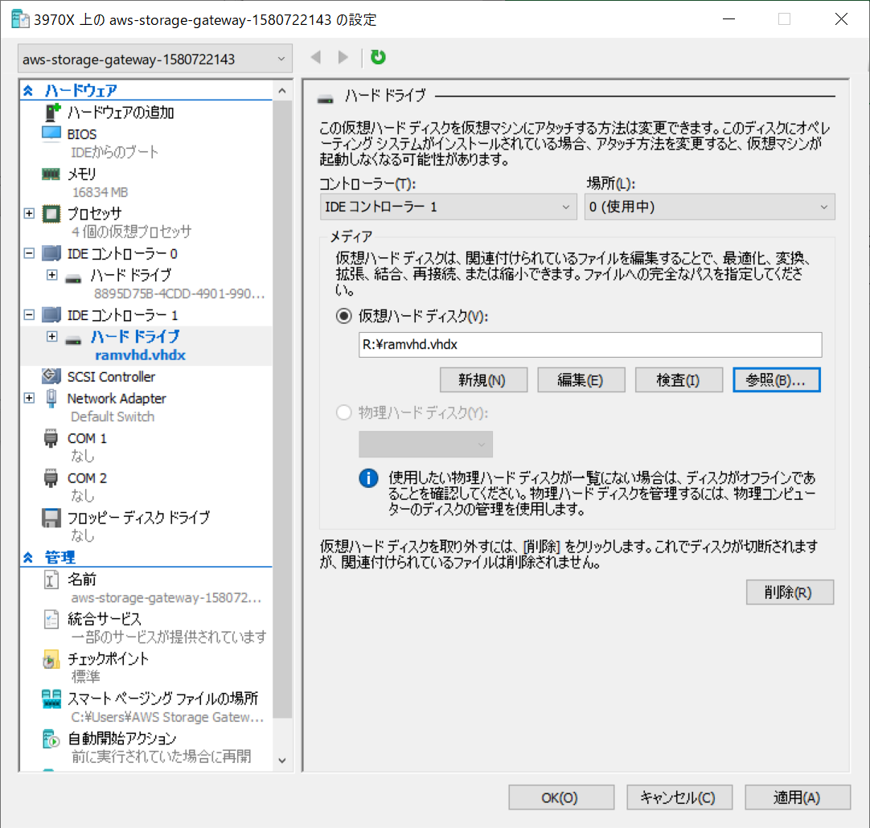Click the 統合サービス icon
Image resolution: width=870 pixels, height=828 pixels.
(51, 619)
